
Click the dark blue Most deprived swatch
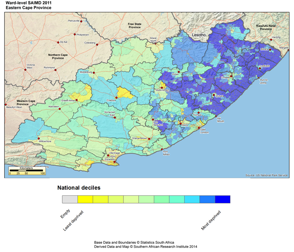point(222,199)
